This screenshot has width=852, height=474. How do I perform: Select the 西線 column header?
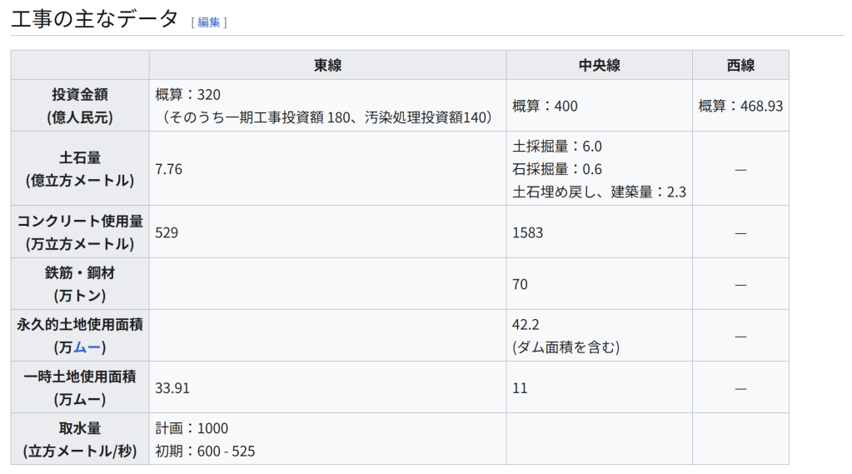740,66
